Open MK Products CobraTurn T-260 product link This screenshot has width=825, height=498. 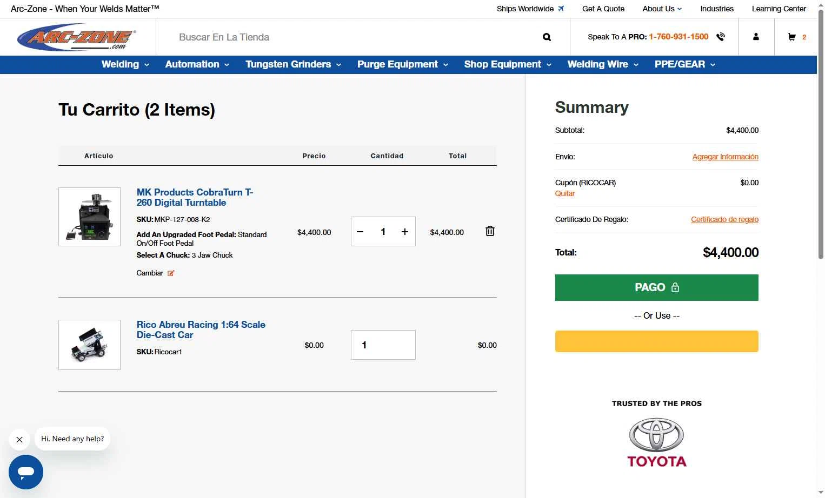[195, 197]
